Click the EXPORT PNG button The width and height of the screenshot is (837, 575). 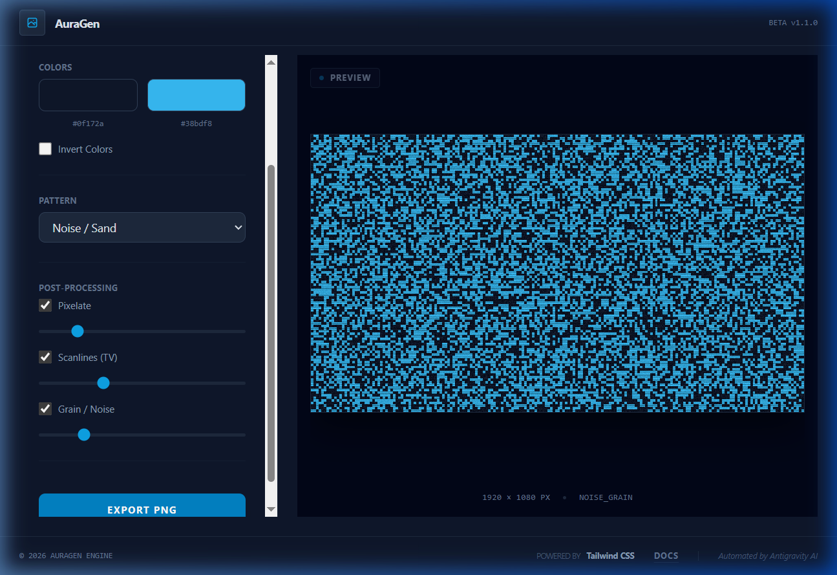click(142, 510)
